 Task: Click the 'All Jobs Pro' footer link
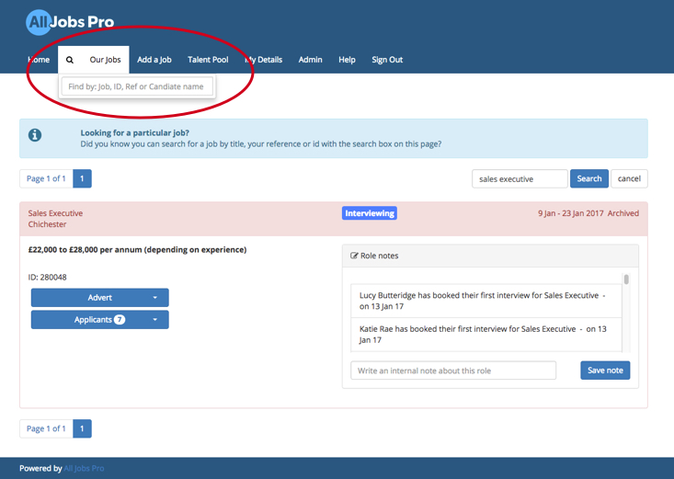84,468
